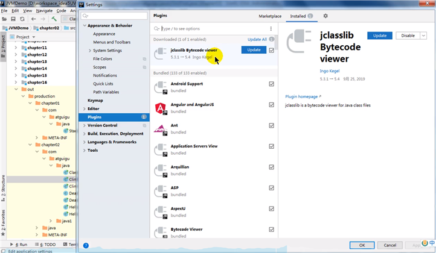436x253 pixels.
Task: Open the Navigate menu
Action: coord(44,11)
